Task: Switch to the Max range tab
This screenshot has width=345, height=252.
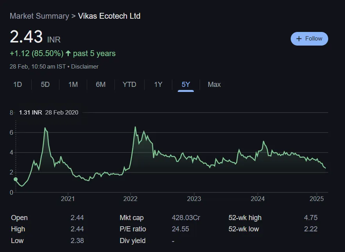Action: tap(214, 85)
